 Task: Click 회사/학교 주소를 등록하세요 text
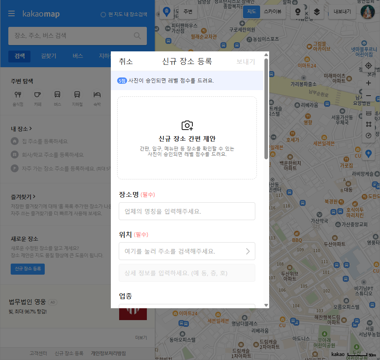pyautogui.click(x=53, y=155)
